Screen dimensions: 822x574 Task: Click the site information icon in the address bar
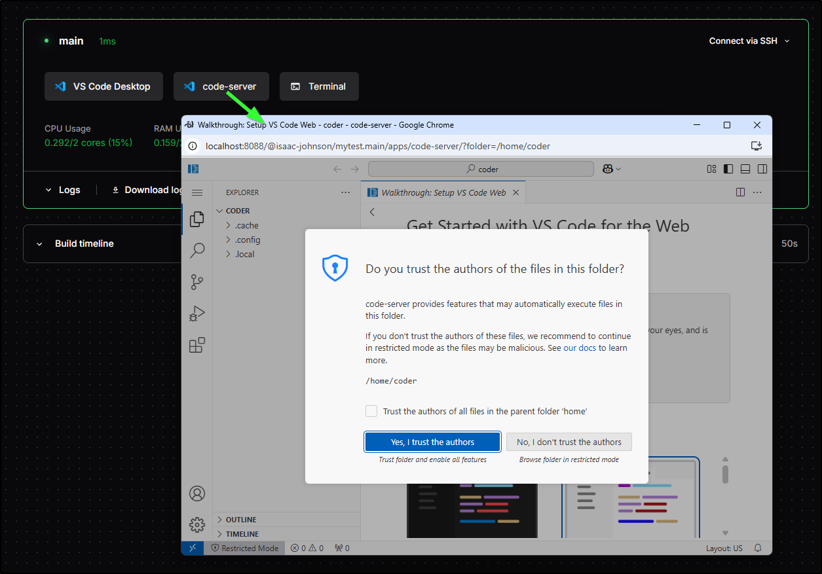pos(193,146)
